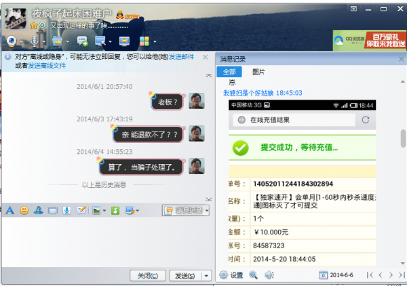Click the 亲 能退款不了？？ message bubble

(x=148, y=134)
